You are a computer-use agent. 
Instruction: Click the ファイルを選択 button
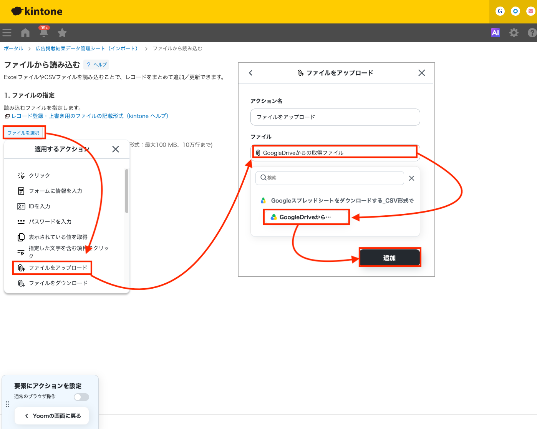pyautogui.click(x=23, y=133)
